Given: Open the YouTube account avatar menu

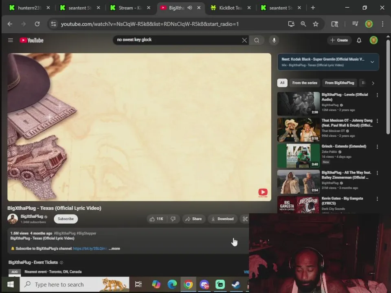Looking at the screenshot, I should [373, 40].
